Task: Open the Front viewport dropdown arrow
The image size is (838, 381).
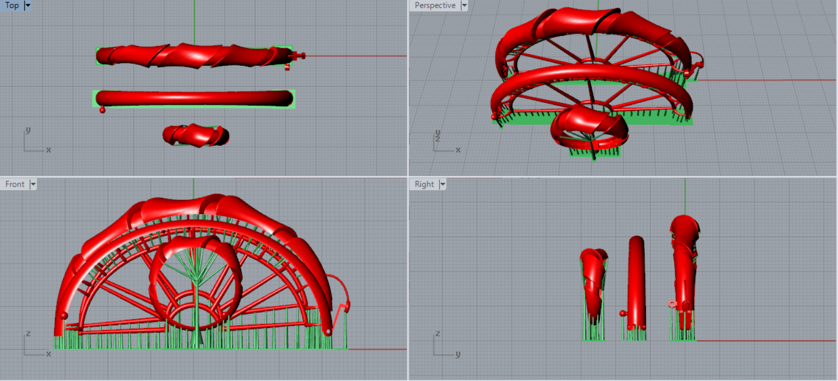Action: pyautogui.click(x=33, y=184)
